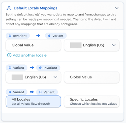The image size is (126, 123).
Task: Click the Variant badge right of the first arrow
Action: [x=56, y=36]
